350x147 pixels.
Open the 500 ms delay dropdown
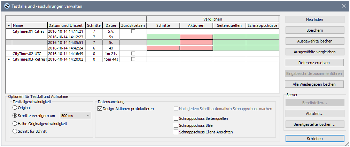pyautogui.click(x=76, y=116)
